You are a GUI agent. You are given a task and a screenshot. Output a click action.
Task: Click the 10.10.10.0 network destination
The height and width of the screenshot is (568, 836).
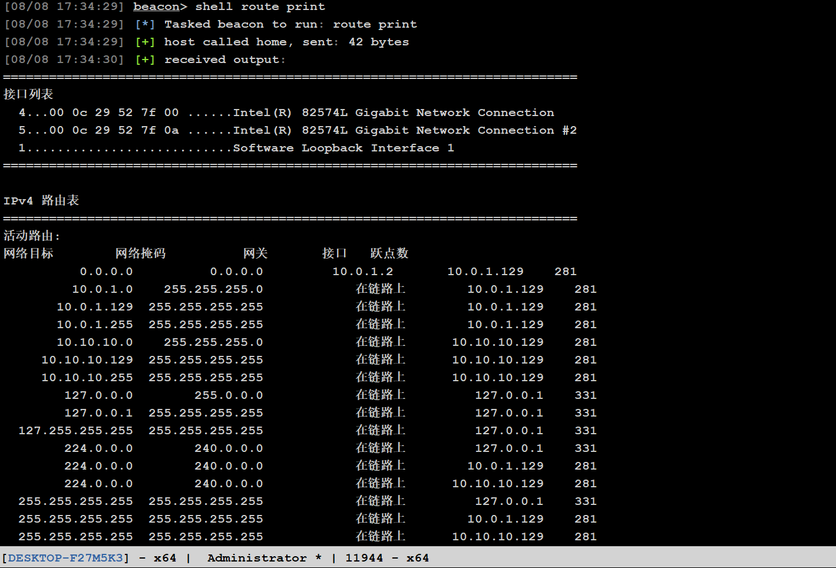coord(94,342)
